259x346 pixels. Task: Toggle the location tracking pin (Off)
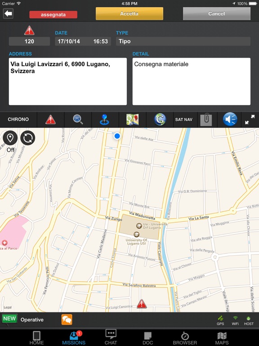[x=10, y=138]
